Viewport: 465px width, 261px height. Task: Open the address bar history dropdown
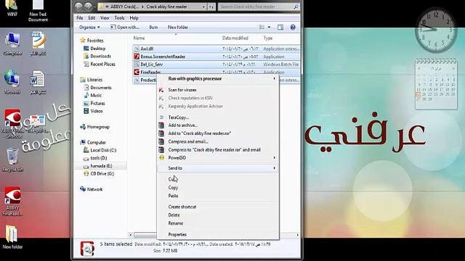click(203, 7)
